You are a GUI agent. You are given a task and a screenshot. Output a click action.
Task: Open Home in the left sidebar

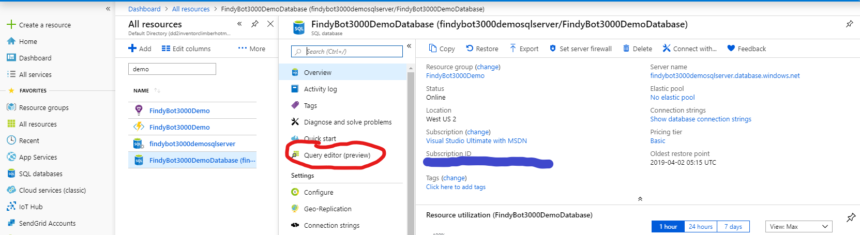(x=28, y=41)
